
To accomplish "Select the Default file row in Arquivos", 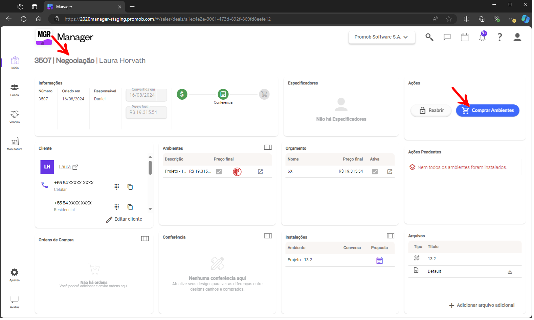I will tap(465, 271).
